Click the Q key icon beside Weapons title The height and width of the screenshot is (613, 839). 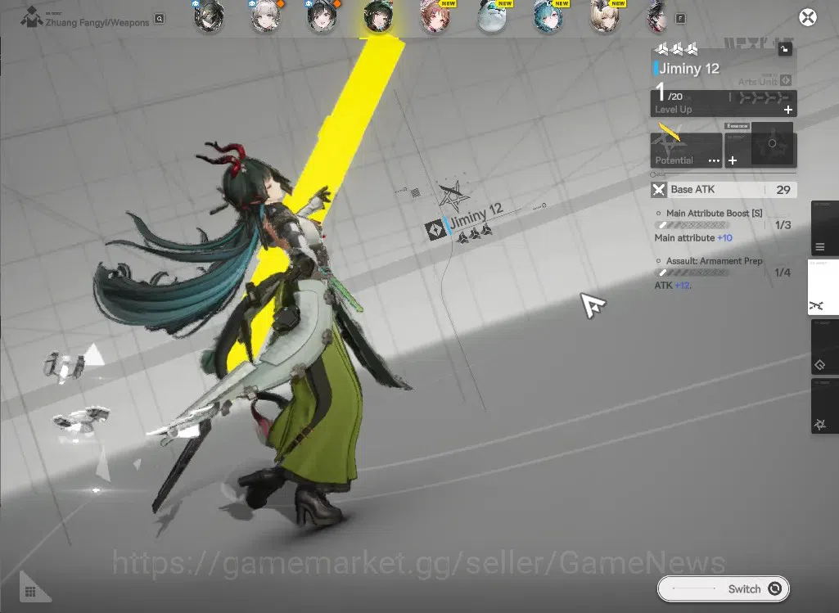[x=160, y=19]
